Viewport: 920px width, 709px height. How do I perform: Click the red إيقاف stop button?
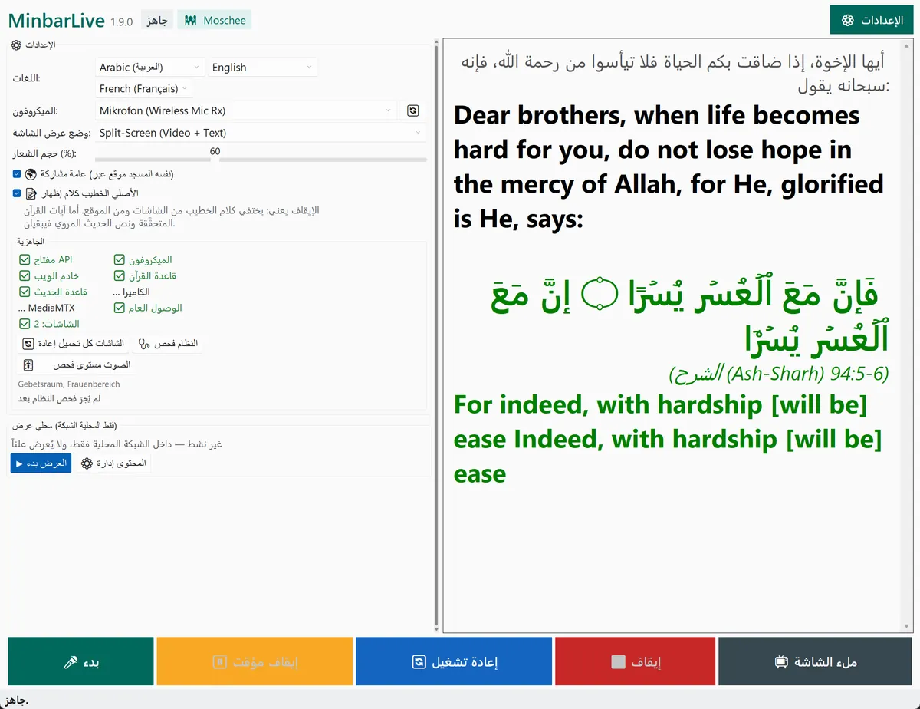[636, 661]
